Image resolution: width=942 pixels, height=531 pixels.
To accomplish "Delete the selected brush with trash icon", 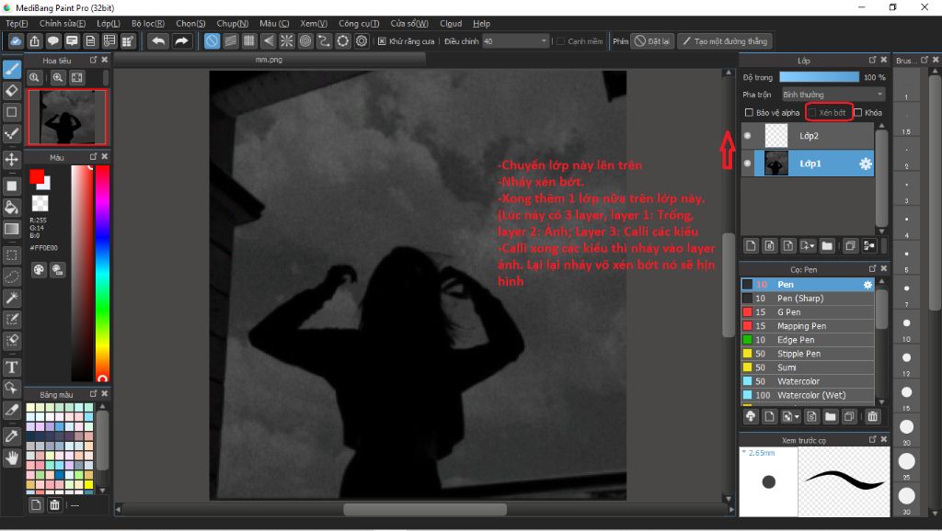I will tap(872, 416).
